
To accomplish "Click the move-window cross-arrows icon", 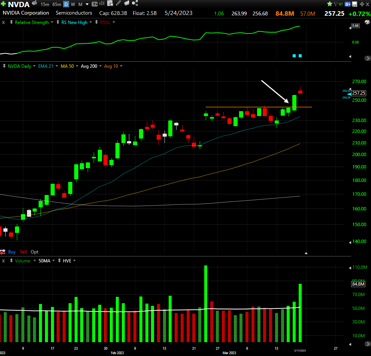I will [x=362, y=4].
